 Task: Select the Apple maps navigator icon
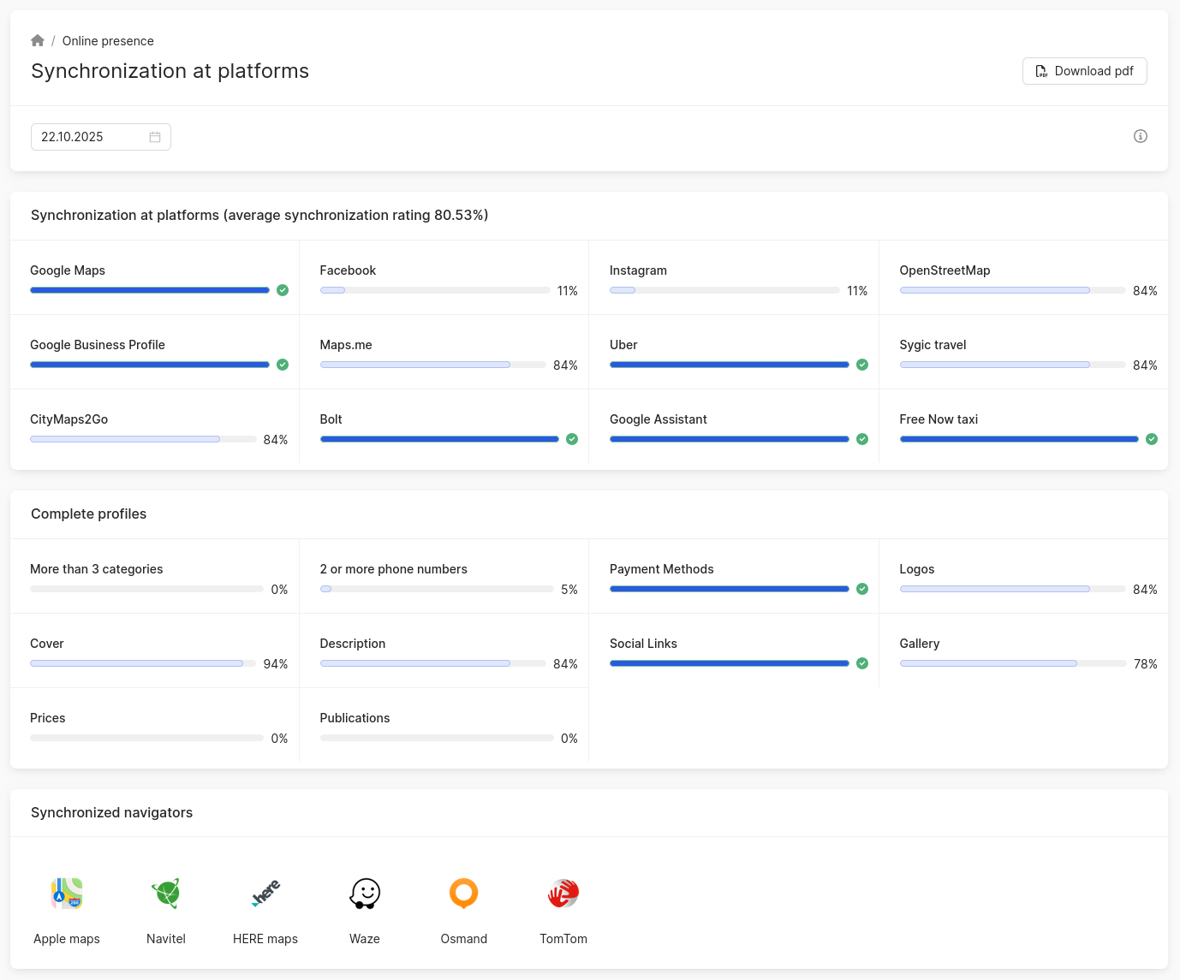[67, 894]
